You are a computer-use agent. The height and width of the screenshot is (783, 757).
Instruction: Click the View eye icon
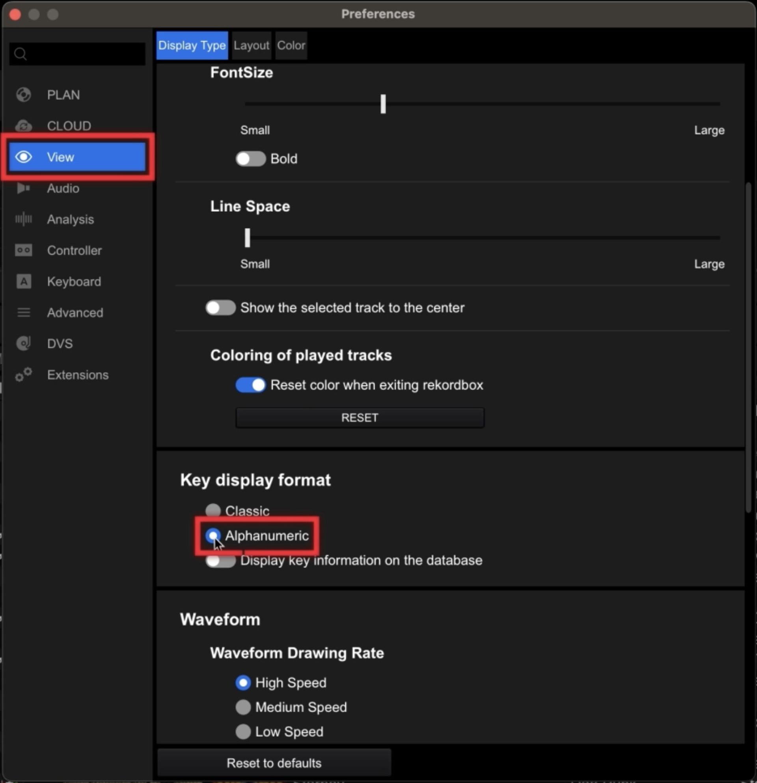(x=24, y=157)
